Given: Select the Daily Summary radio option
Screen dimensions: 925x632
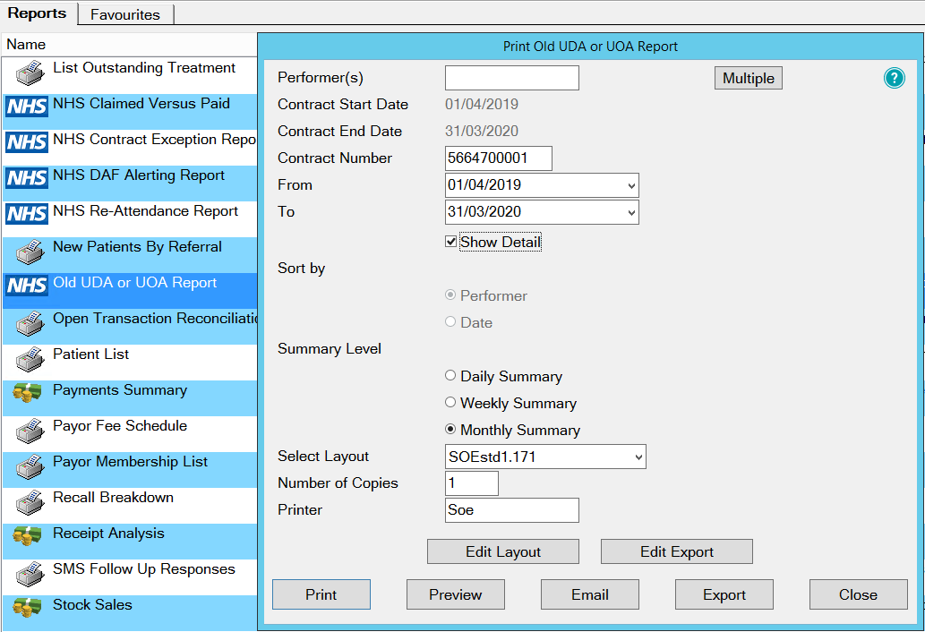Looking at the screenshot, I should click(x=450, y=376).
